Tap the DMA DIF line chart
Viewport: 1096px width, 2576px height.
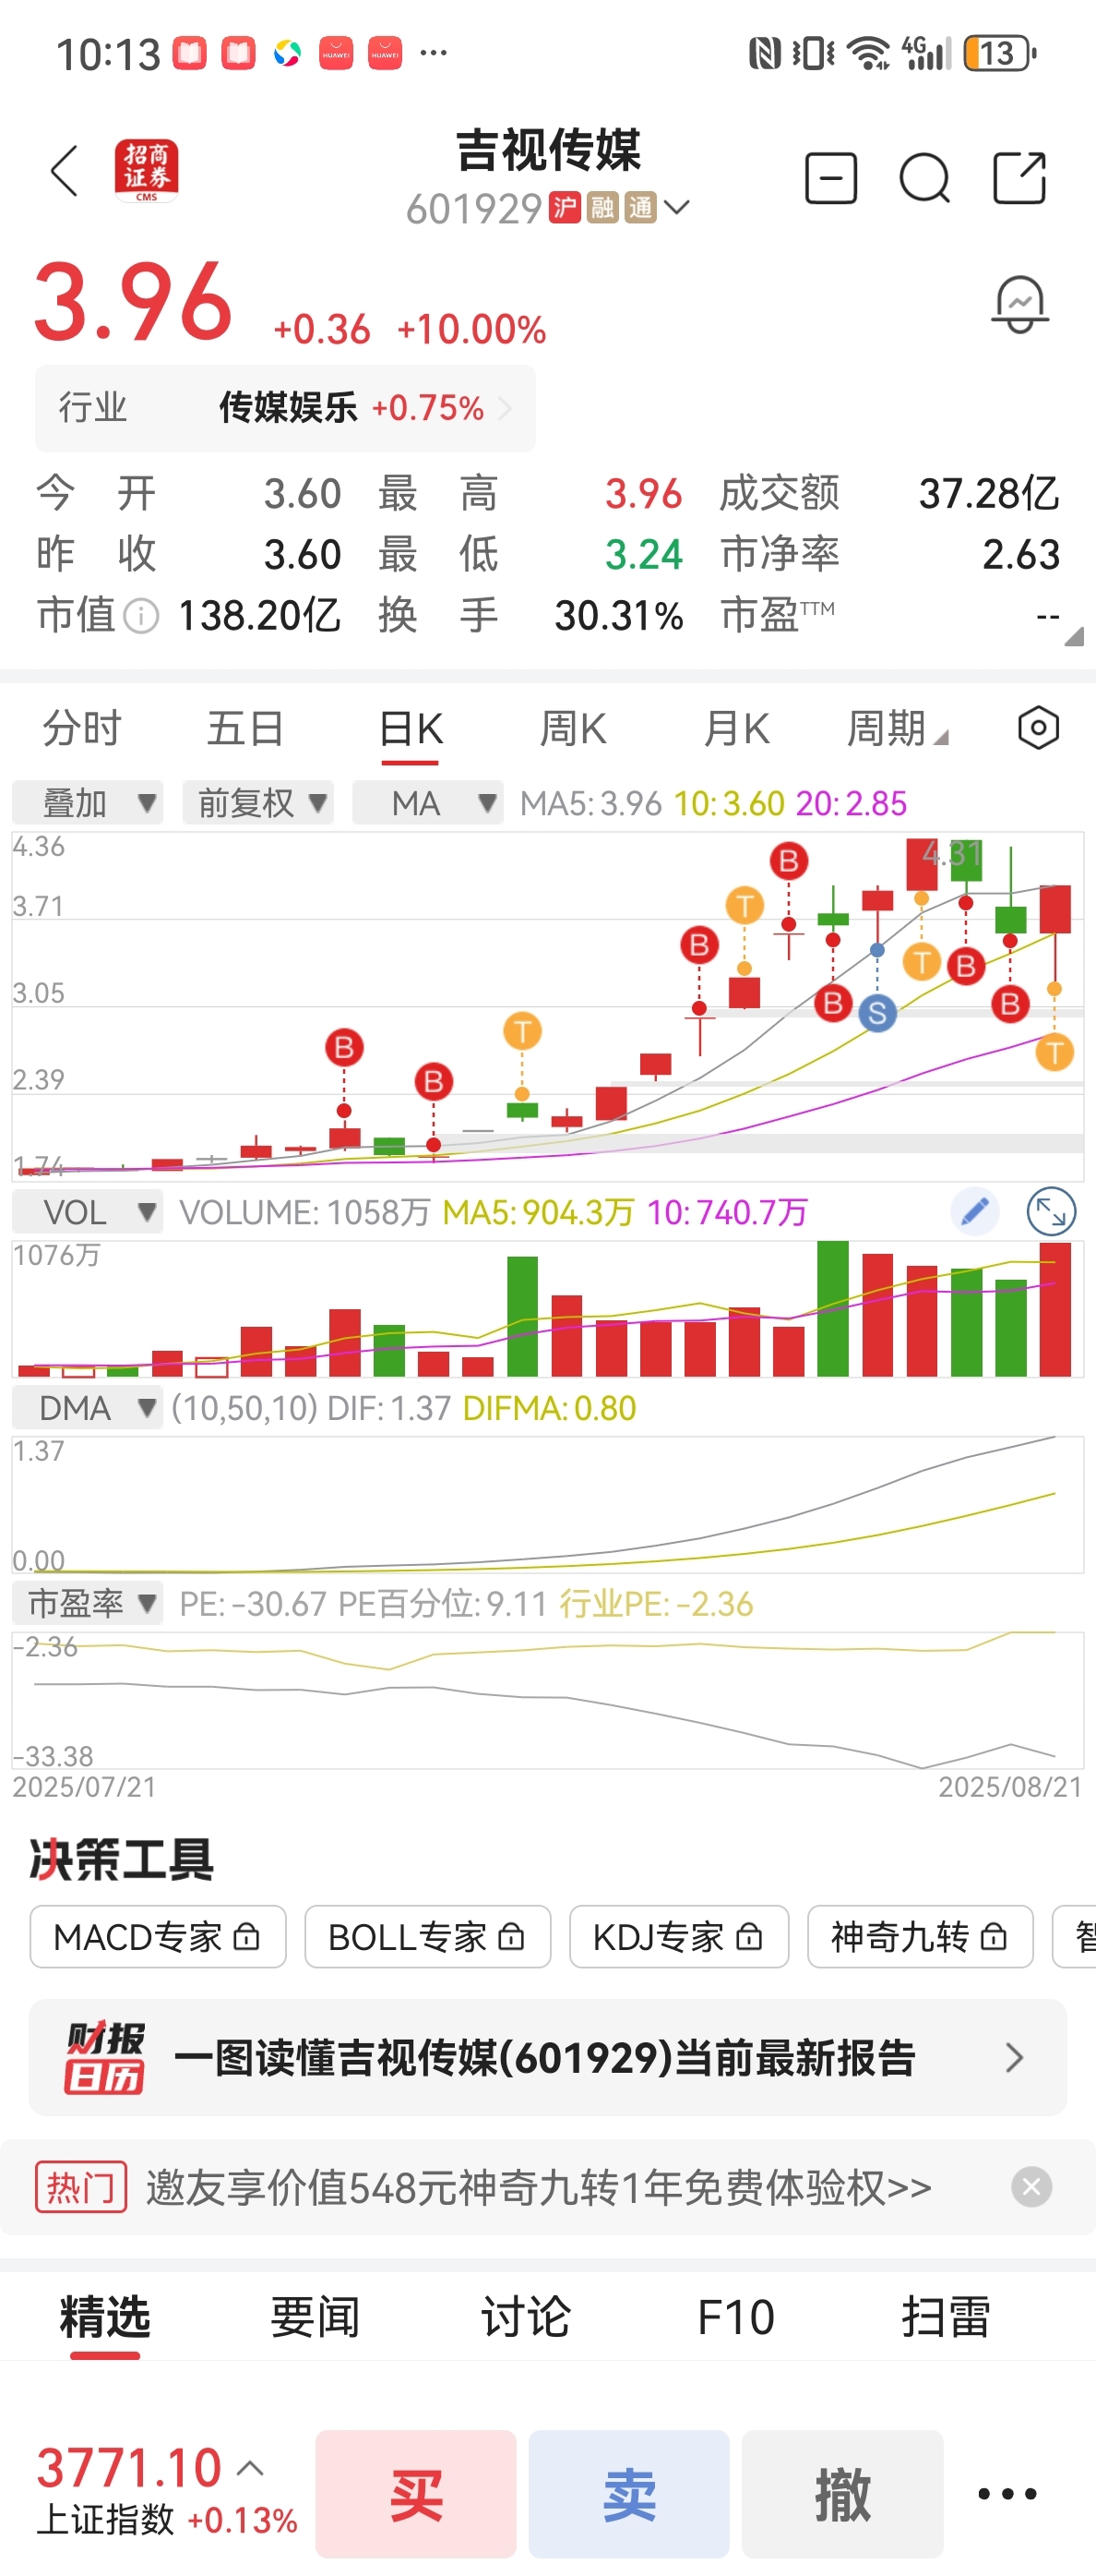click(x=547, y=1505)
